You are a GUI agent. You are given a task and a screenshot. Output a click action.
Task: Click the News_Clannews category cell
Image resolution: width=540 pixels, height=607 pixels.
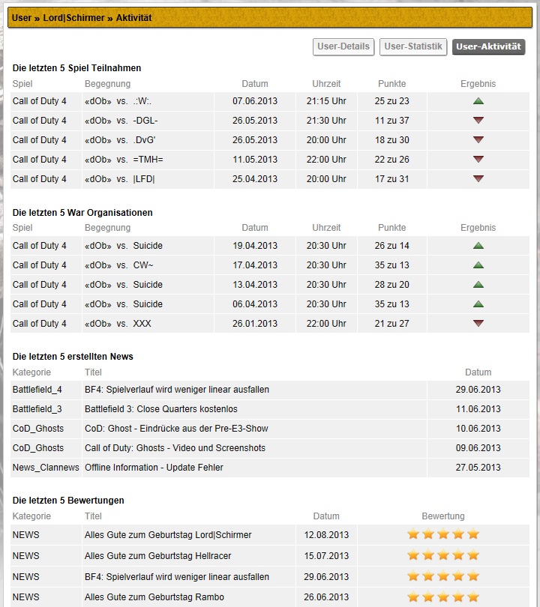coord(46,468)
